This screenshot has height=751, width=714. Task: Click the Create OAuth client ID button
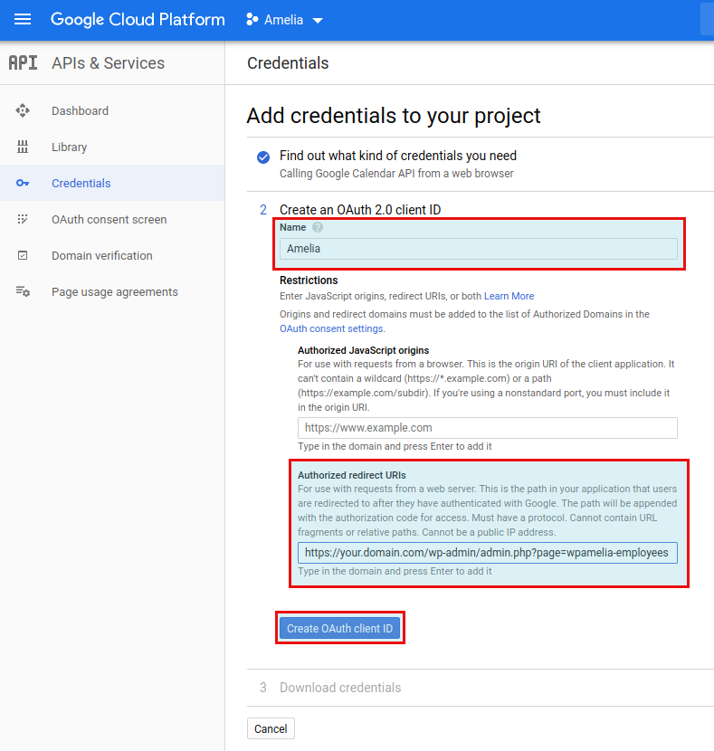pyautogui.click(x=339, y=628)
